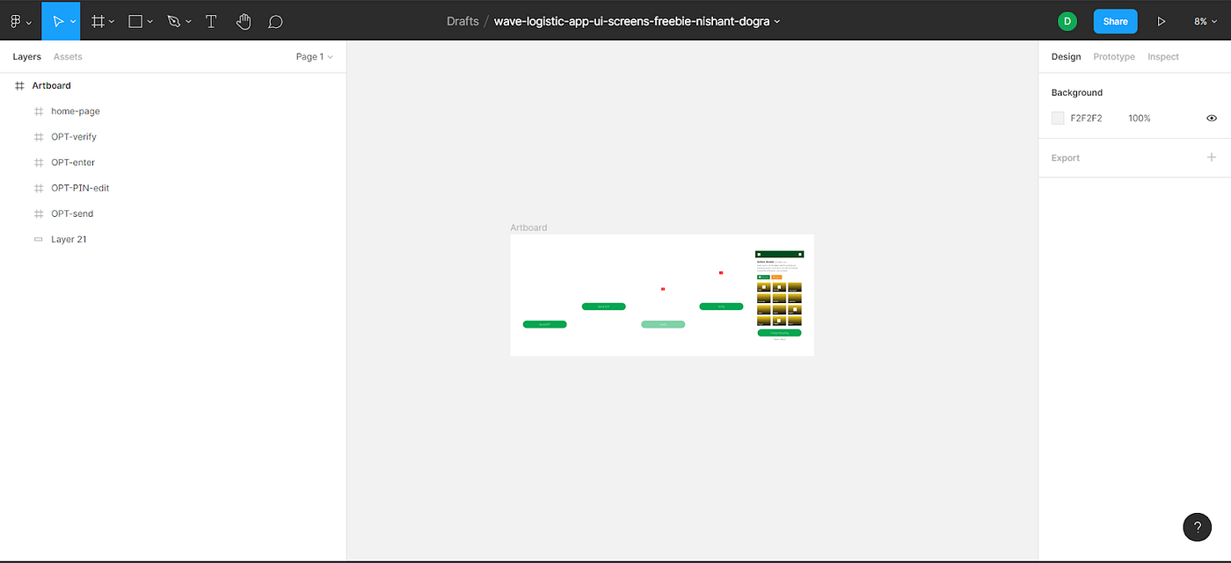Open Move tool options dropdown arrow
The width and height of the screenshot is (1231, 563).
72,21
